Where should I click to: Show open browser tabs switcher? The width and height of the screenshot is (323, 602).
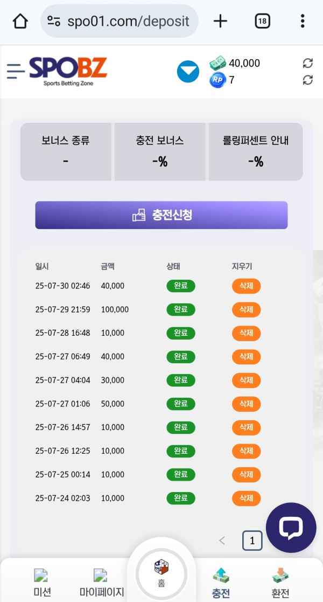pyautogui.click(x=262, y=21)
